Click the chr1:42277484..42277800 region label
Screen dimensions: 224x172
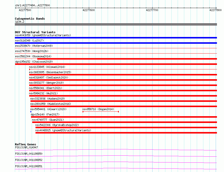coord(32,5)
